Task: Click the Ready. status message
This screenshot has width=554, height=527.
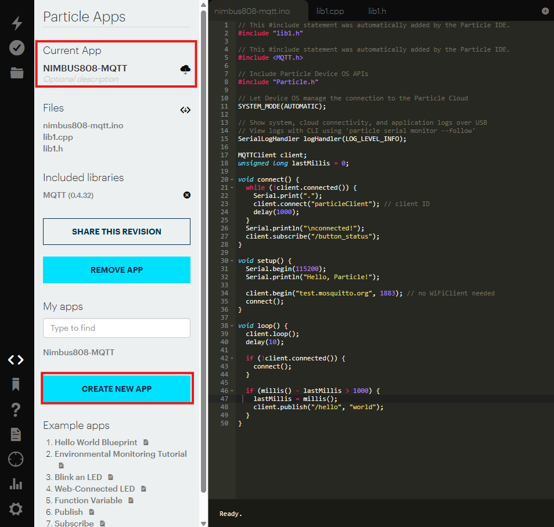Action: [x=231, y=514]
